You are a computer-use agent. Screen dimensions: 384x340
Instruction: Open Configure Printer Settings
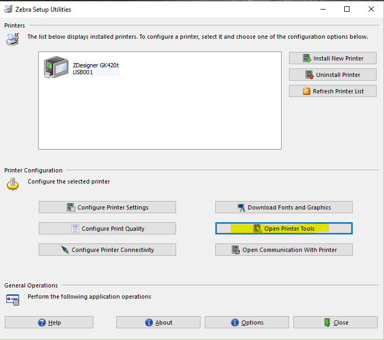(107, 207)
